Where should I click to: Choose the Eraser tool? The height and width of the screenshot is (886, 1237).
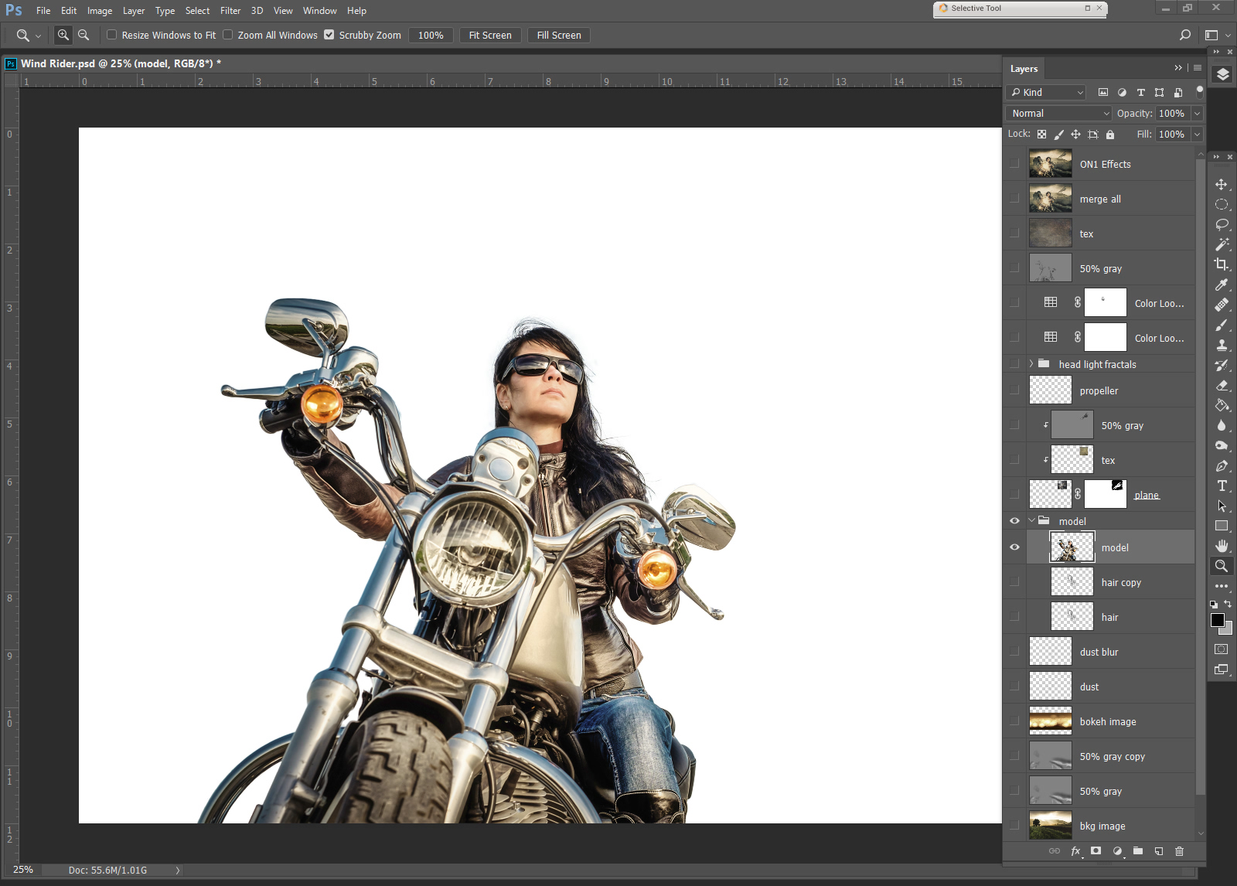tap(1221, 385)
